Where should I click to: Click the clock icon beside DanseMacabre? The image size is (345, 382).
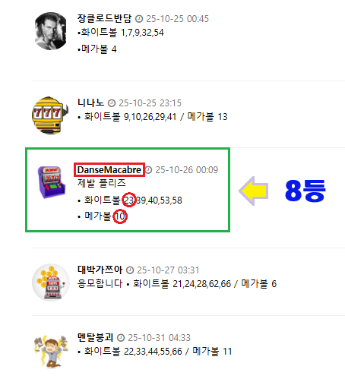149,170
